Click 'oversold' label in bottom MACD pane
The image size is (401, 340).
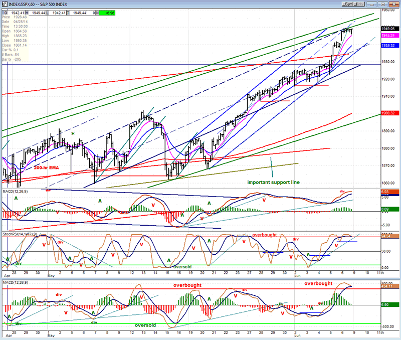tap(145, 325)
